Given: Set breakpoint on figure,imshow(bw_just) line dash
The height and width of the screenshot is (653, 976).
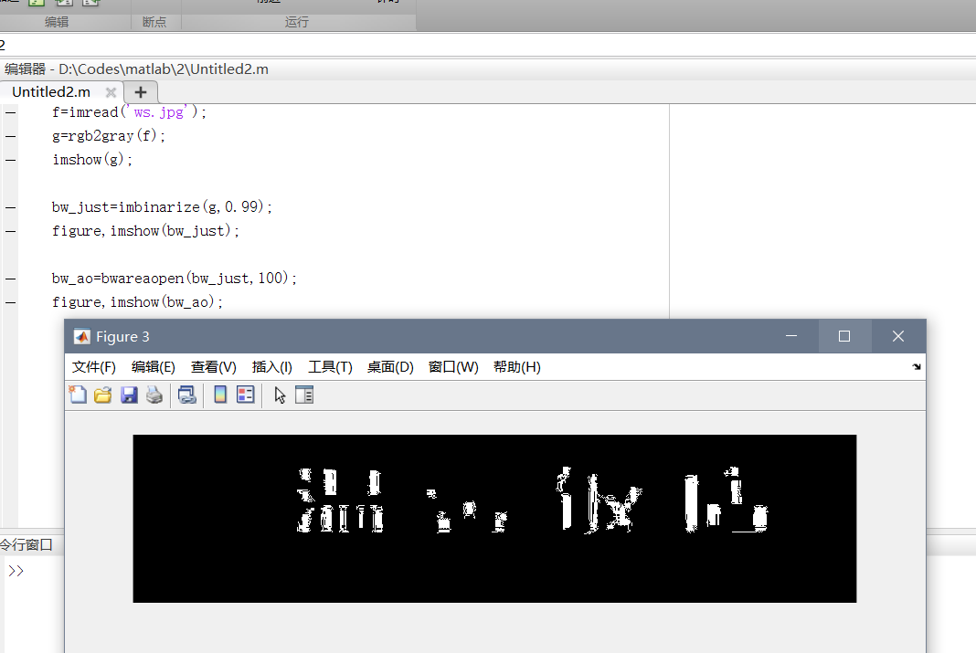Looking at the screenshot, I should click(11, 231).
